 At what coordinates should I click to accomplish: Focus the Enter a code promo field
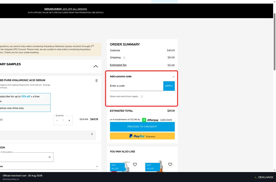136,86
